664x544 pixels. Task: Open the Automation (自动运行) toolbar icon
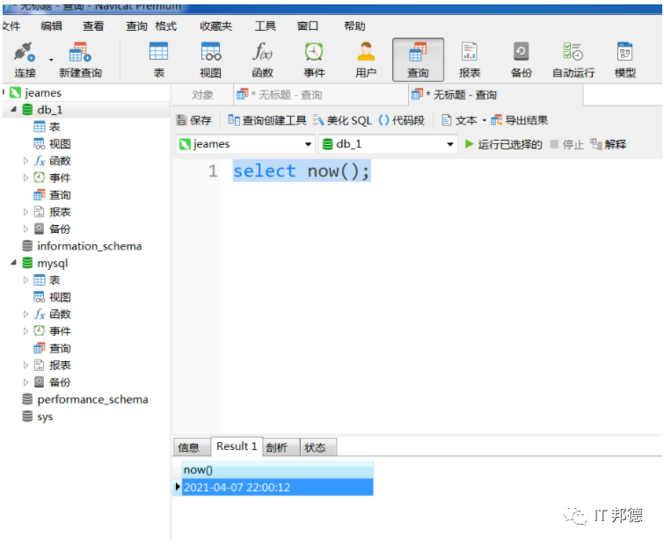coord(573,60)
